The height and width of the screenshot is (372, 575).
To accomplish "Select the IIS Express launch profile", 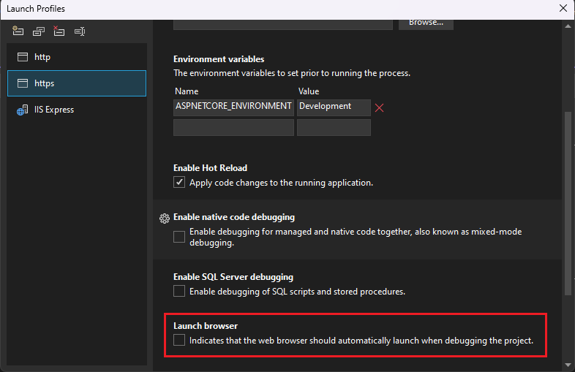I will pos(53,110).
